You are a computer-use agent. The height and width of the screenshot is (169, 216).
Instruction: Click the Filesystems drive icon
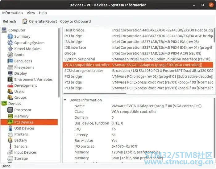point(10,67)
